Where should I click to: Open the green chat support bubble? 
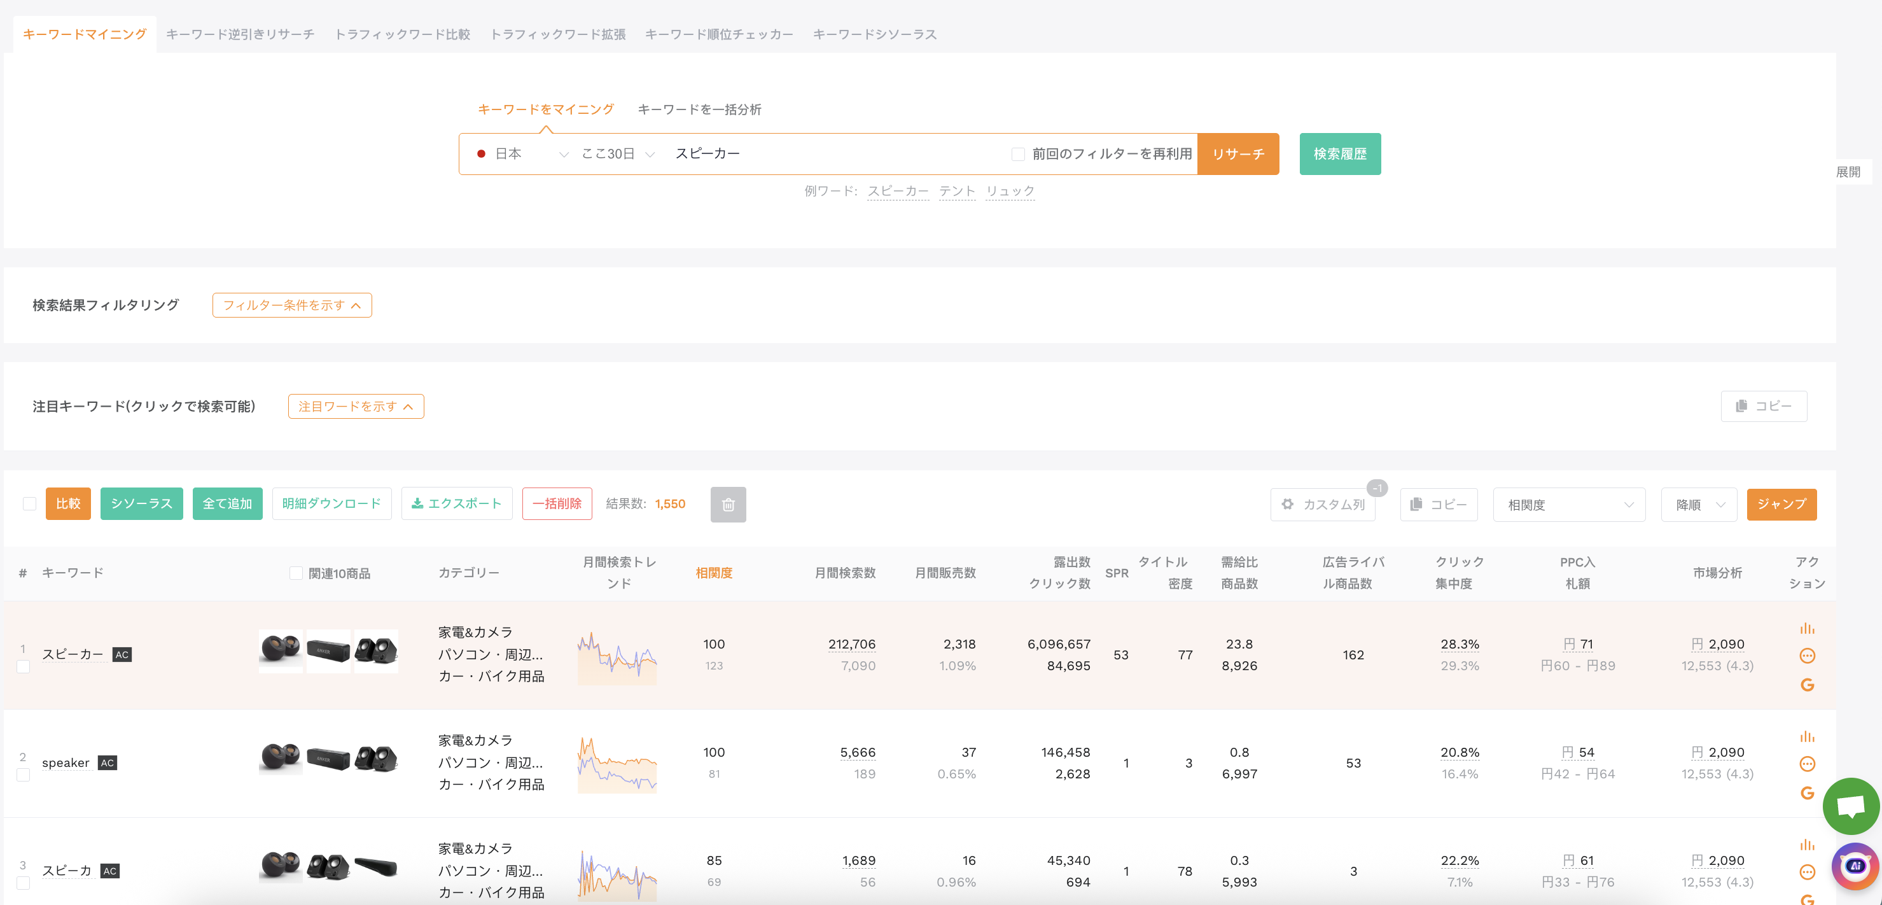(1851, 806)
